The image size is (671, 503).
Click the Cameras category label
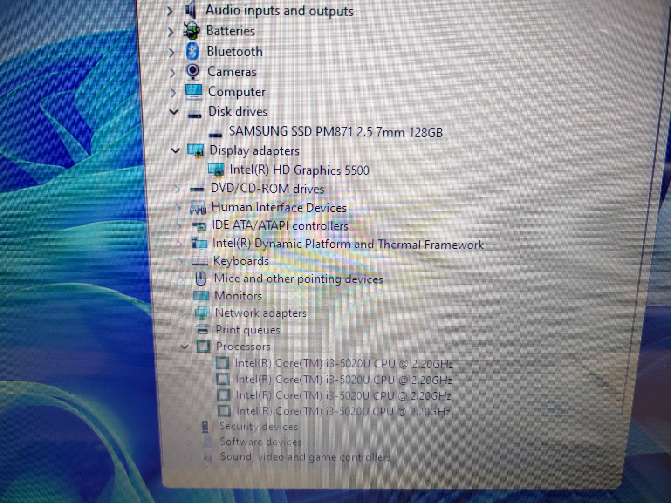232,72
